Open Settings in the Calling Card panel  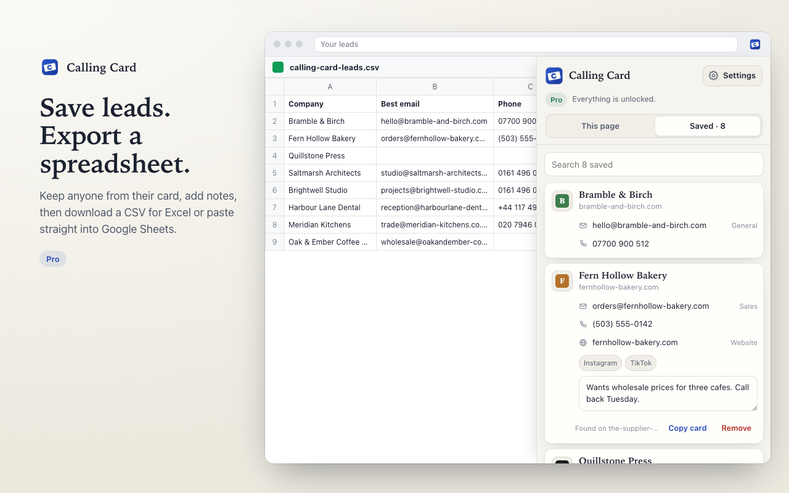[x=732, y=76]
